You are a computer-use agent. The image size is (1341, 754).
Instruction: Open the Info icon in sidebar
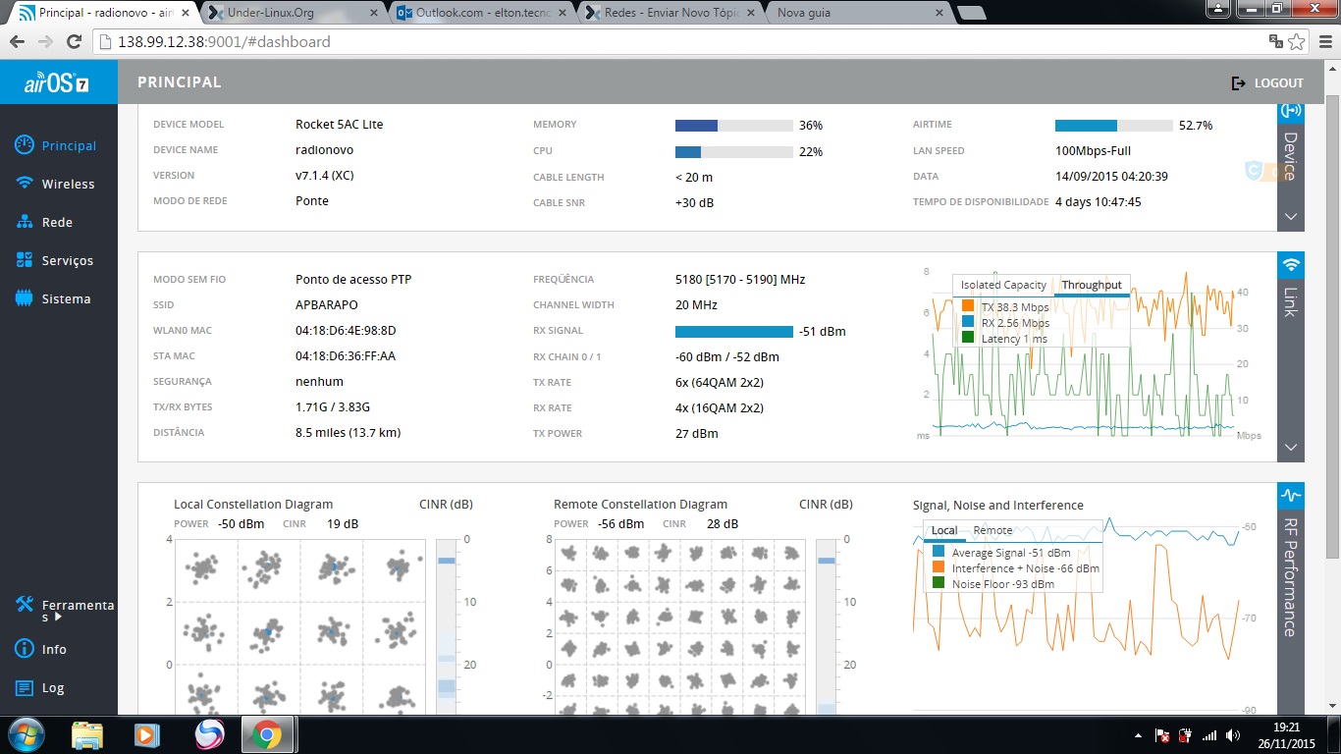(x=26, y=649)
